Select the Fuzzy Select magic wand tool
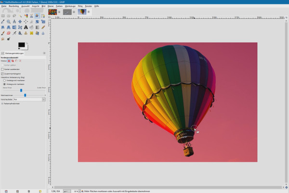The image size is (289, 193). [20, 16]
